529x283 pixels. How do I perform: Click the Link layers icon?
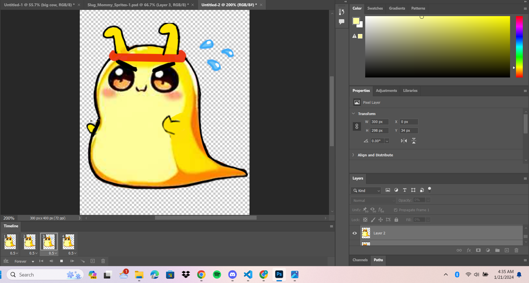coord(459,250)
